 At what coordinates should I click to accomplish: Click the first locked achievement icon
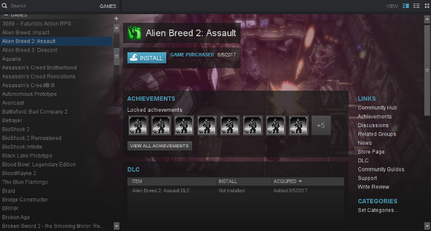pos(139,125)
